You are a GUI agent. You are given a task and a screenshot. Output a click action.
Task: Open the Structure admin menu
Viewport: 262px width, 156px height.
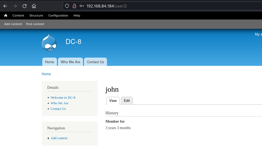click(x=36, y=15)
